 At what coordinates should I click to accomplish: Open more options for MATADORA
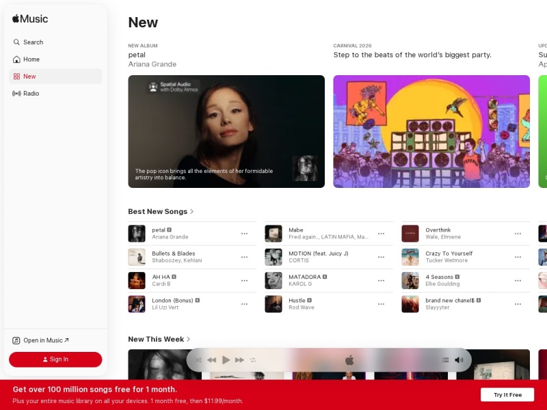coord(381,280)
